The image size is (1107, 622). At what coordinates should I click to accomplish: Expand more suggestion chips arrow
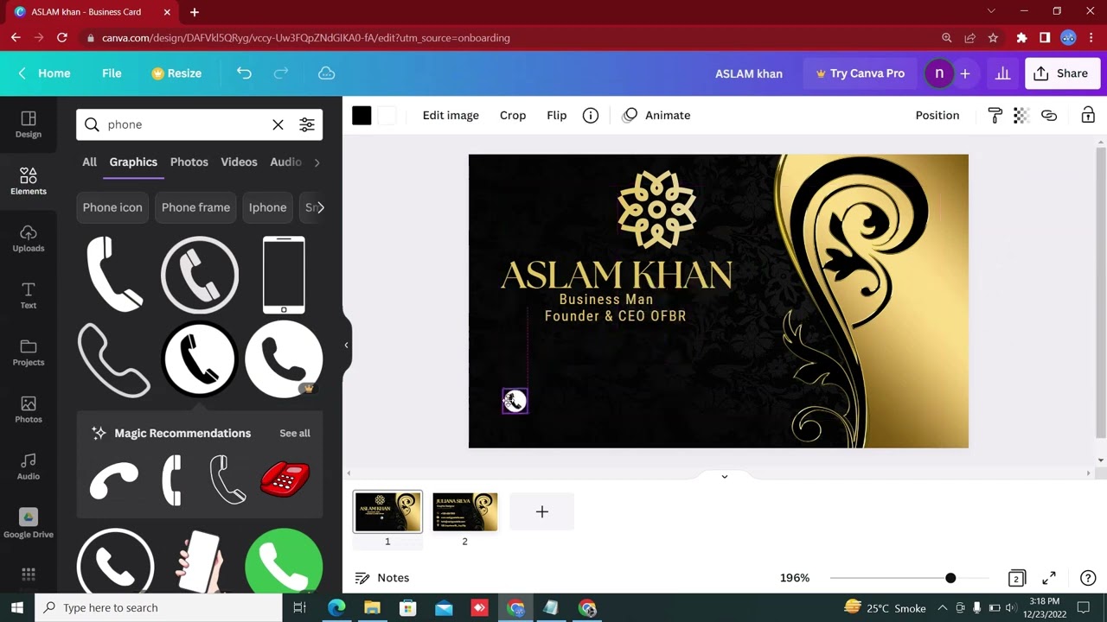(x=321, y=207)
